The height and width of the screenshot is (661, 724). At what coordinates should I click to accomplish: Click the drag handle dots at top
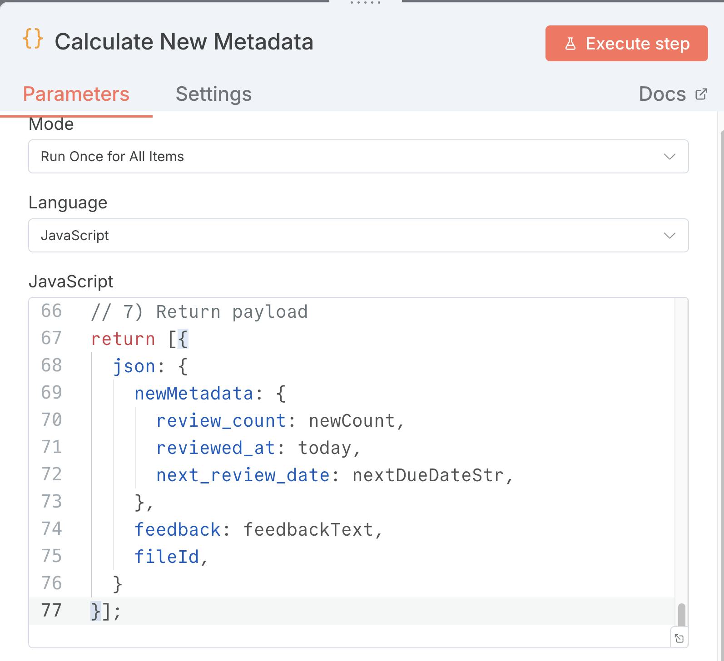point(365,3)
